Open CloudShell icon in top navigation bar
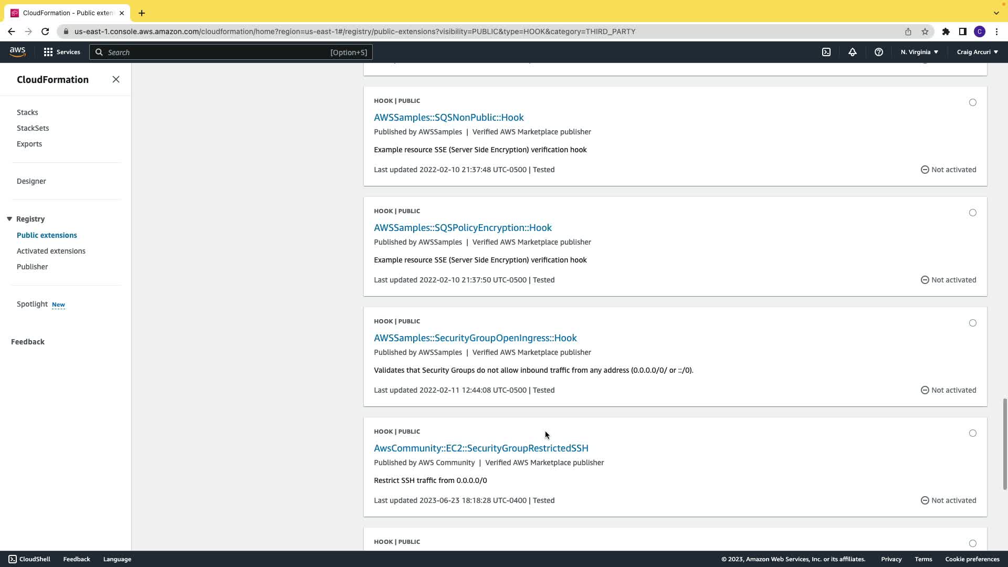The width and height of the screenshot is (1008, 567). coord(826,52)
